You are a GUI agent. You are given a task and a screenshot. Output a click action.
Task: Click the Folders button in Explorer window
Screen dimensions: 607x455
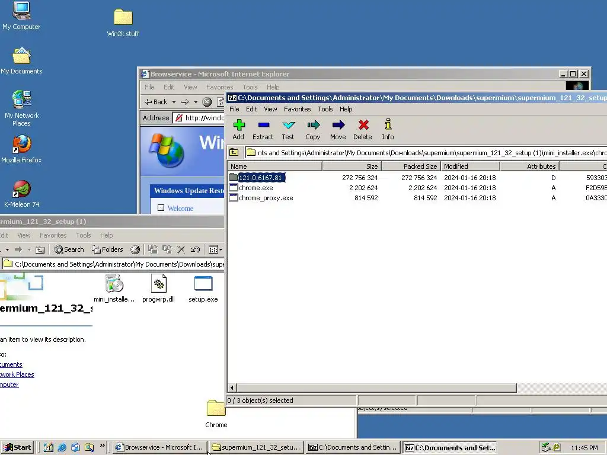point(107,249)
